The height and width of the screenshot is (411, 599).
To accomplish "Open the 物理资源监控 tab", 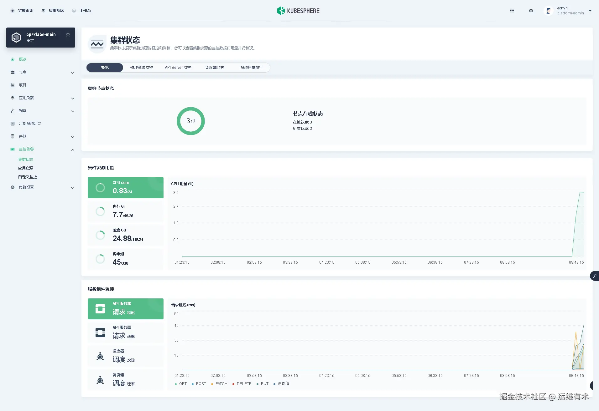I will coord(141,67).
